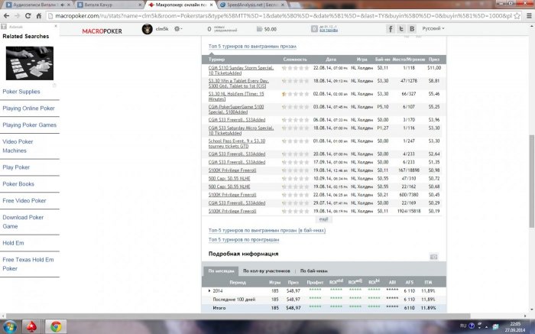
Task: Reload the page with the refresh icon
Action: [x=28, y=16]
